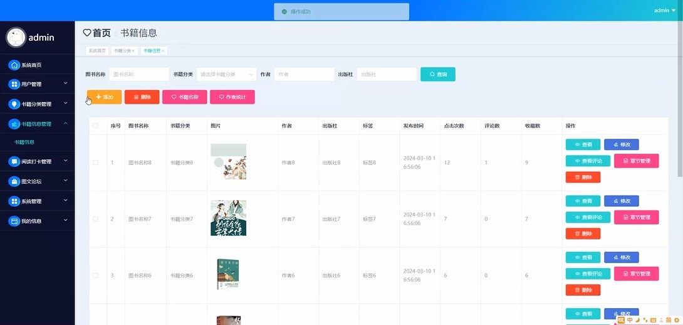Click the top 删除 batch delete button
Viewport: 683px width, 325px height.
click(142, 97)
